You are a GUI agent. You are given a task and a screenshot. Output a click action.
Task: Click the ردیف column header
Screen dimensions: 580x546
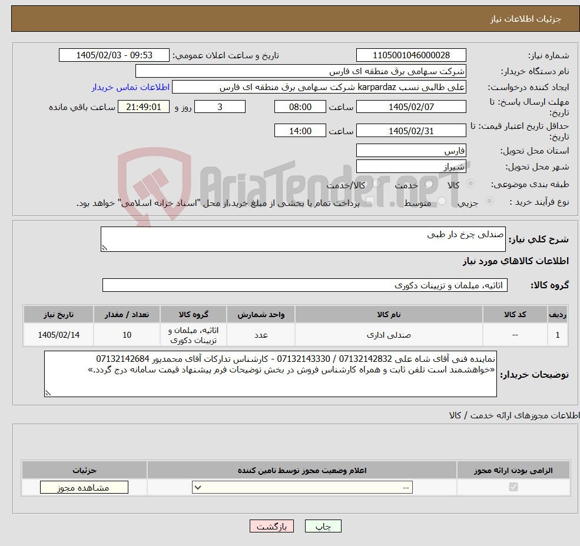558,314
